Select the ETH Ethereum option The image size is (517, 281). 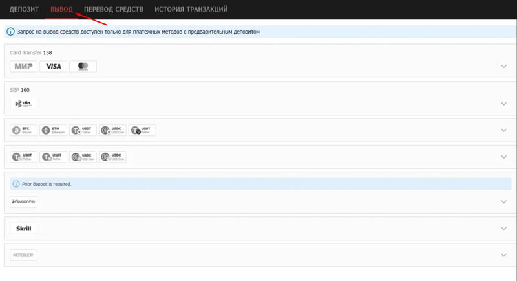pyautogui.click(x=53, y=130)
